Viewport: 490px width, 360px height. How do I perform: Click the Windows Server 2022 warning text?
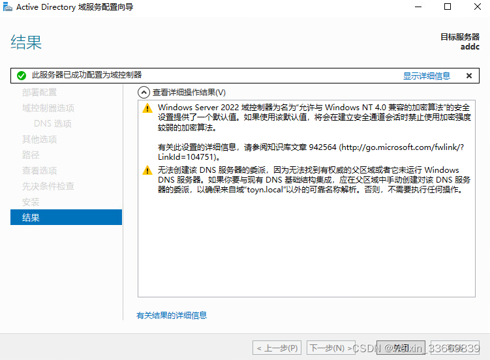click(314, 117)
